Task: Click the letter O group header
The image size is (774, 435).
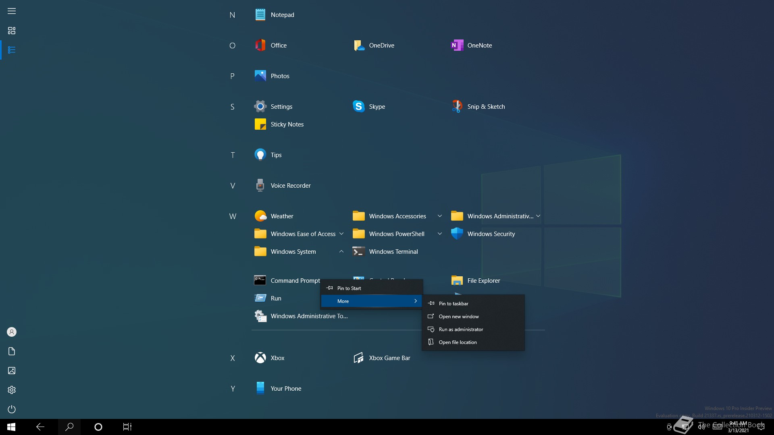Action: [x=232, y=46]
